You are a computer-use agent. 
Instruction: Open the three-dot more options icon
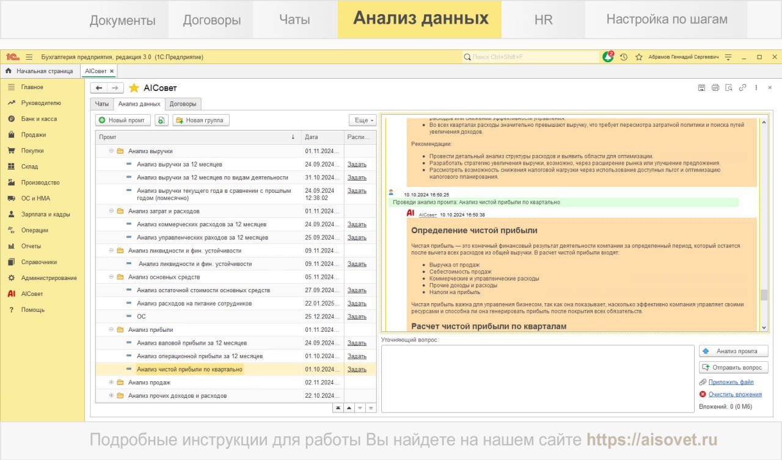pyautogui.click(x=757, y=88)
